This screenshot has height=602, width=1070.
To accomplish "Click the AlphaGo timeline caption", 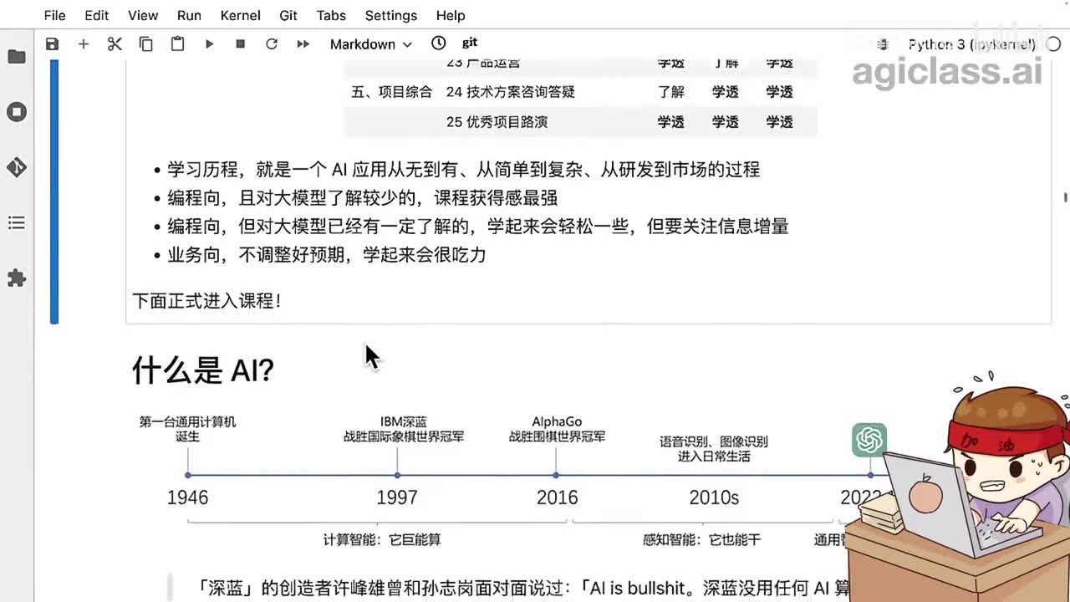I will 557,429.
